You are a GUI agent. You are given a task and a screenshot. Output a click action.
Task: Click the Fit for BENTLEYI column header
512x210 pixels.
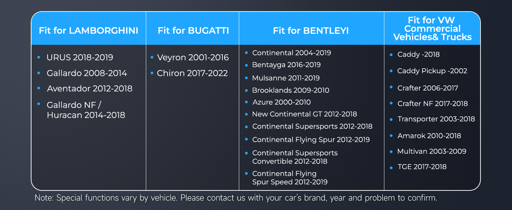coord(311,30)
